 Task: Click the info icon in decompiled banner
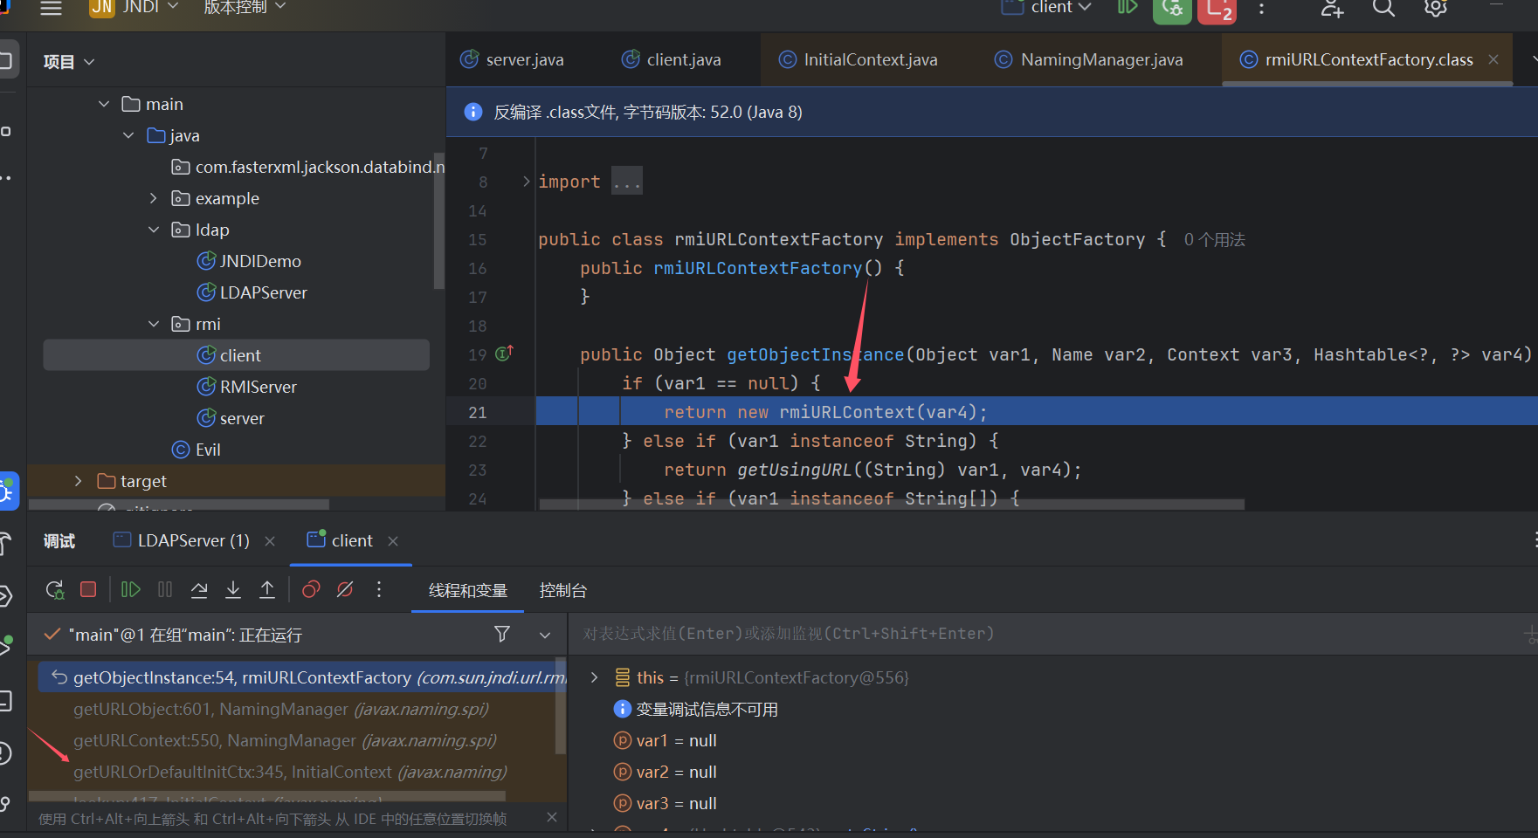(x=473, y=112)
